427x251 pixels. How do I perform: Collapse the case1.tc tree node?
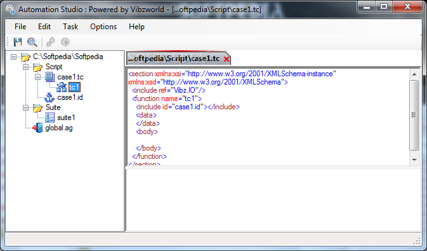pyautogui.click(x=37, y=78)
